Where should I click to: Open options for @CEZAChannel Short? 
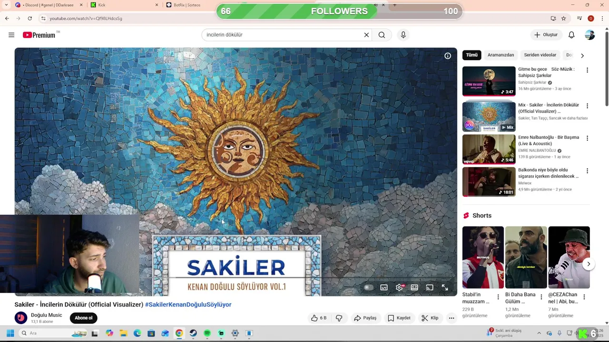[x=584, y=297]
